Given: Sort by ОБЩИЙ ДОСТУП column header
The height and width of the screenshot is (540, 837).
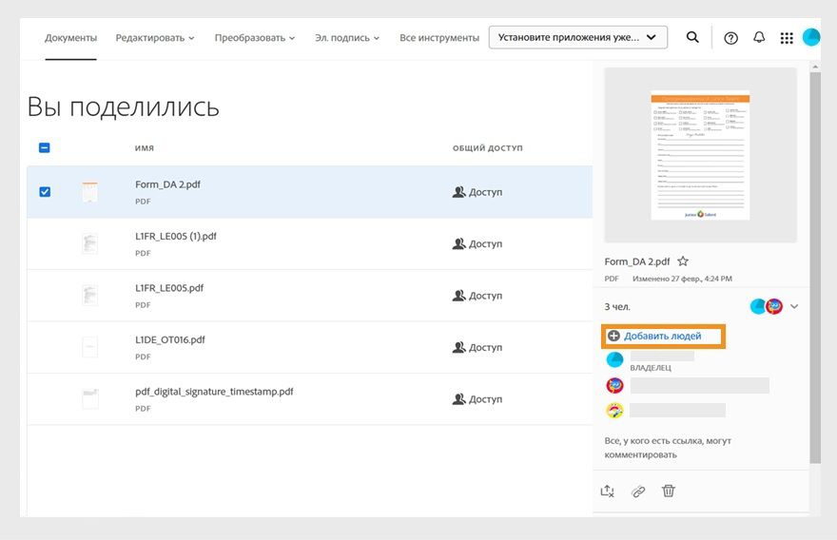Looking at the screenshot, I should (487, 147).
